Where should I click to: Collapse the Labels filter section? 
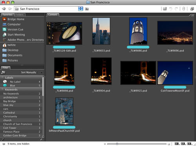(x=2, y=78)
